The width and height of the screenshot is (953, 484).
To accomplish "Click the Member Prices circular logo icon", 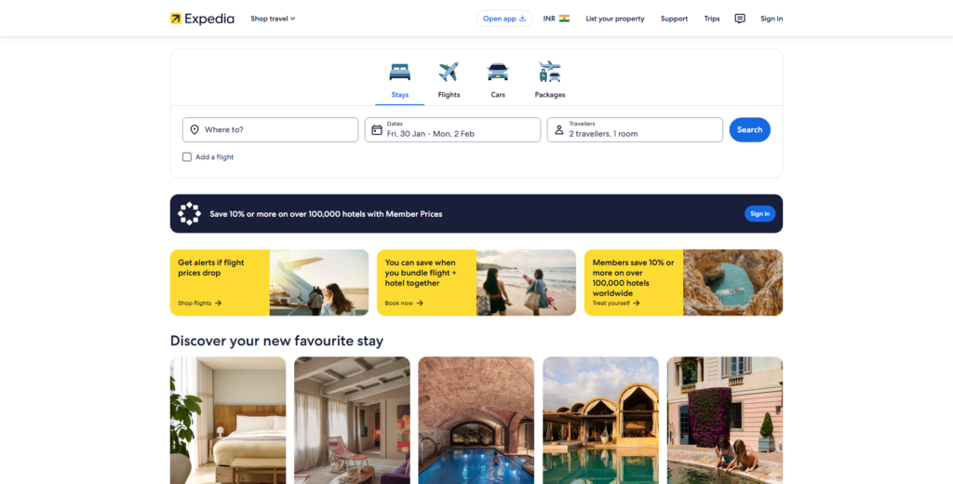I will [x=189, y=213].
